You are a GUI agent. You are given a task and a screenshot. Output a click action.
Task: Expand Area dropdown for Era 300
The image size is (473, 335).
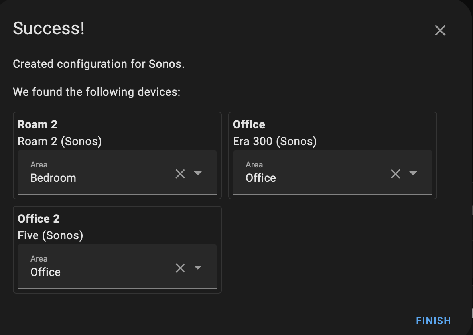pyautogui.click(x=413, y=173)
